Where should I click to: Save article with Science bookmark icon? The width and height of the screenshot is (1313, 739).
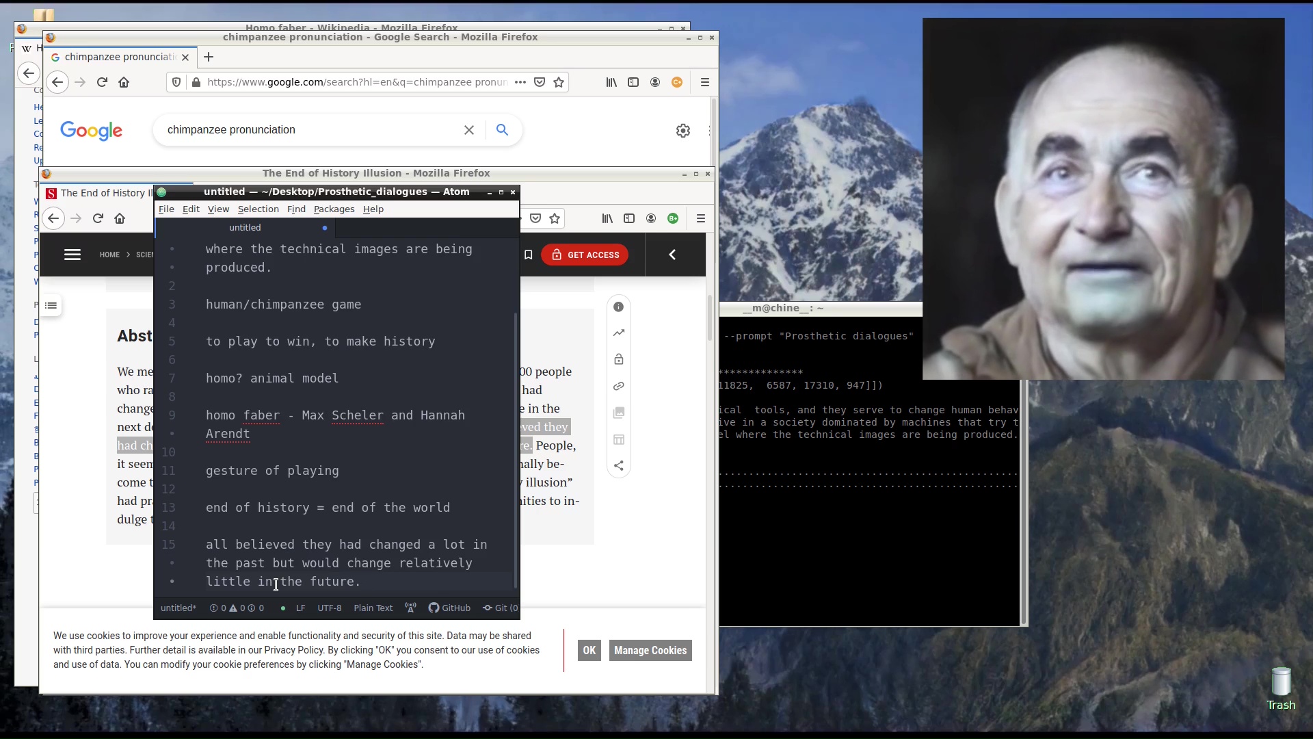click(528, 255)
